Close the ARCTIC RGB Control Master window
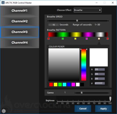Image resolution: width=117 pixels, height=114 pixels. (113, 3)
